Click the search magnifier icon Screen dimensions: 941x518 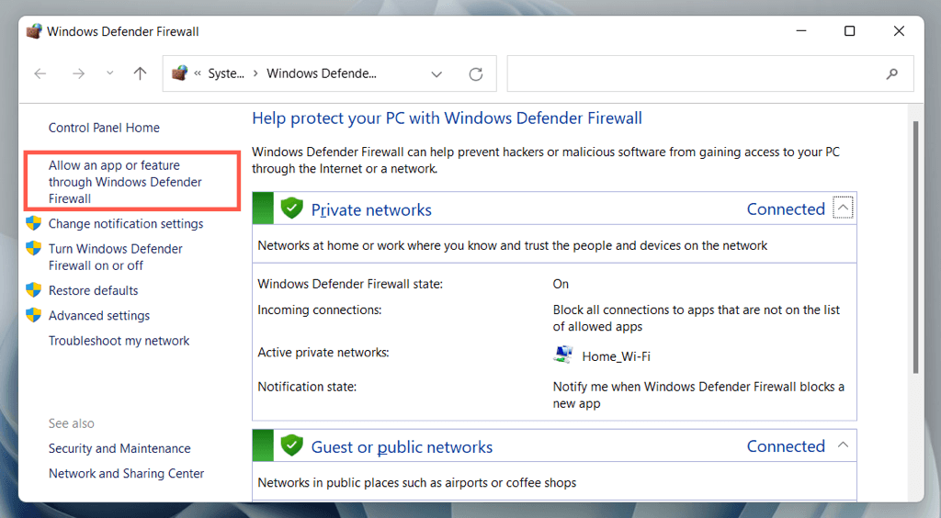coord(891,74)
